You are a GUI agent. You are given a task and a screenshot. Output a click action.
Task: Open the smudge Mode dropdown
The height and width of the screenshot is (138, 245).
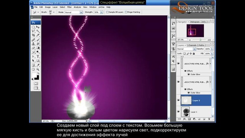pyautogui.click(x=81, y=12)
